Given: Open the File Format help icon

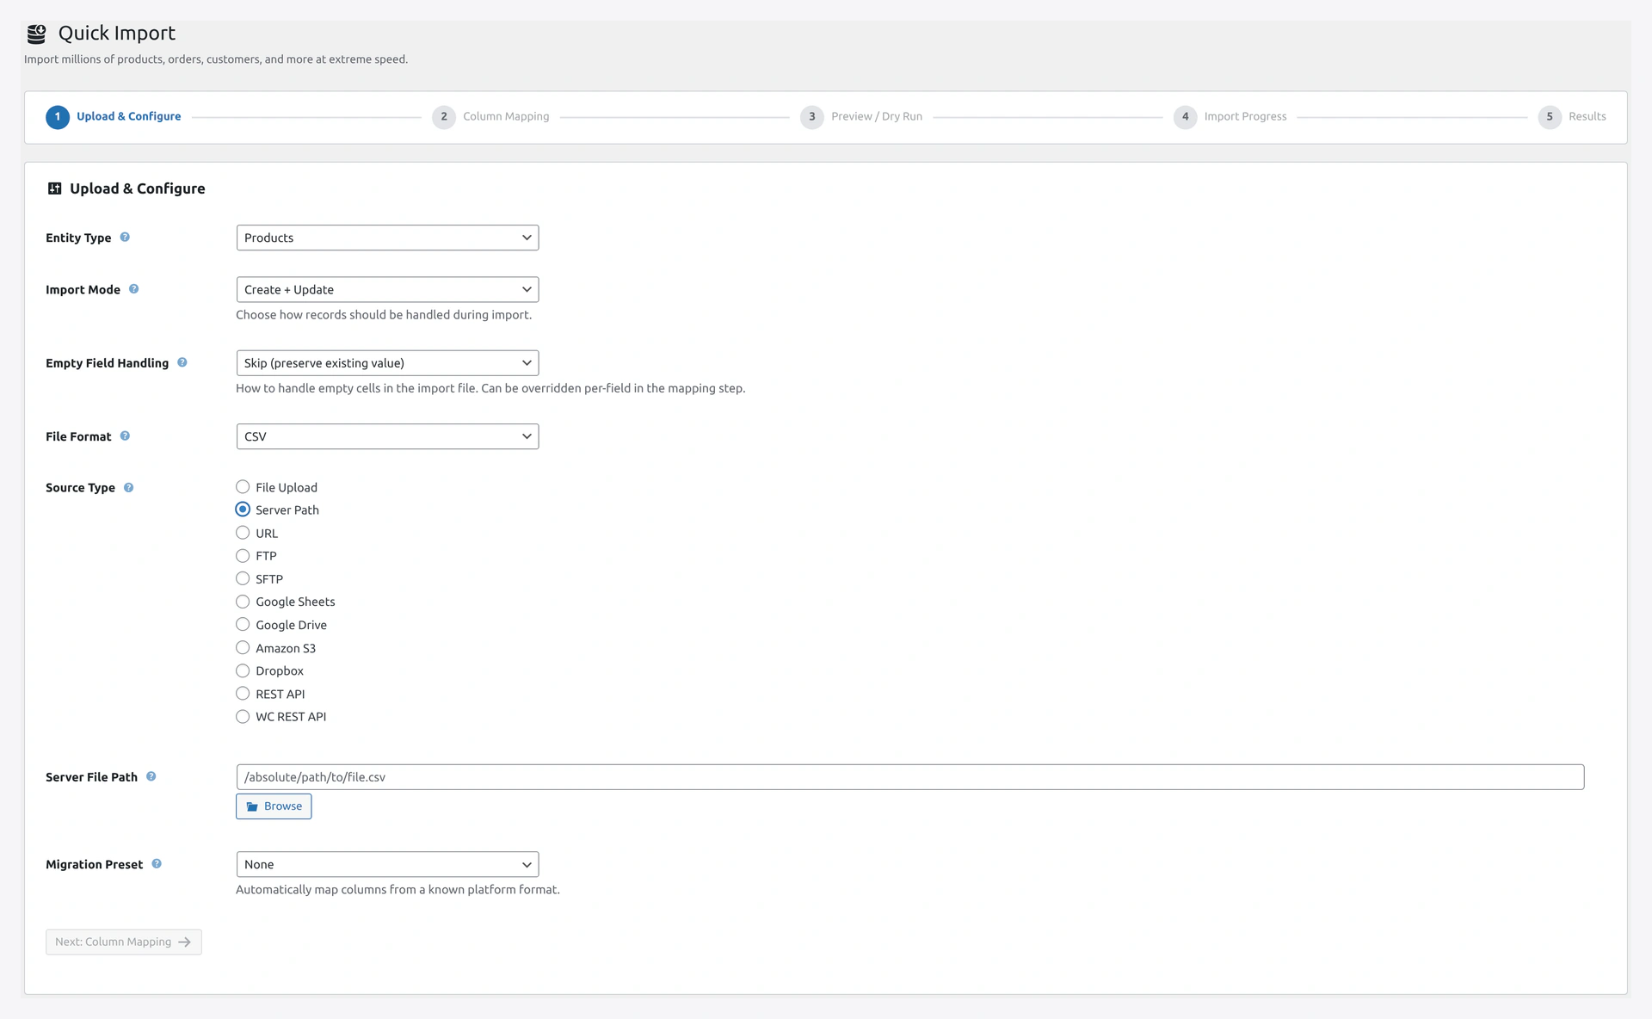Looking at the screenshot, I should (125, 436).
